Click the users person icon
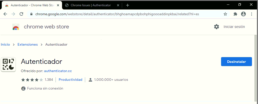This screenshot has width=258, height=104. [90, 80]
